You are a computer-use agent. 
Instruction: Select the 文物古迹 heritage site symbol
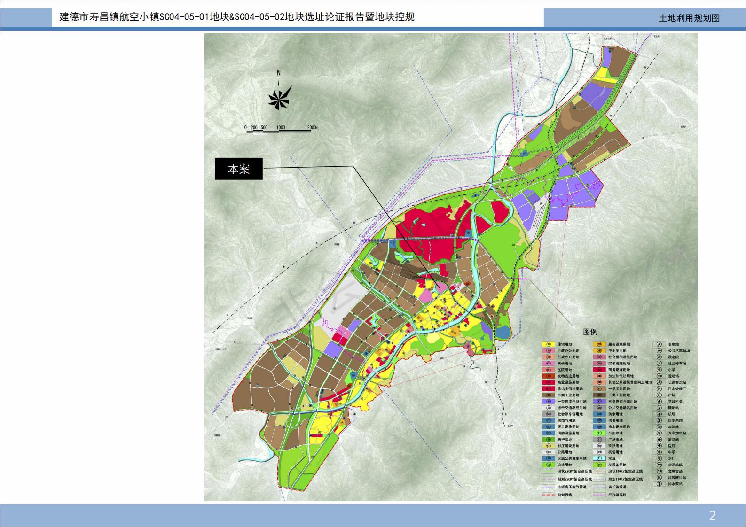659,471
